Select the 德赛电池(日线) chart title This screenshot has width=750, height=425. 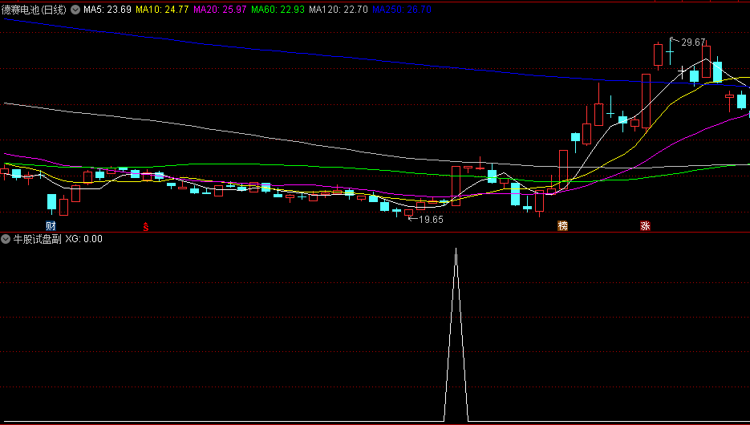(x=34, y=10)
